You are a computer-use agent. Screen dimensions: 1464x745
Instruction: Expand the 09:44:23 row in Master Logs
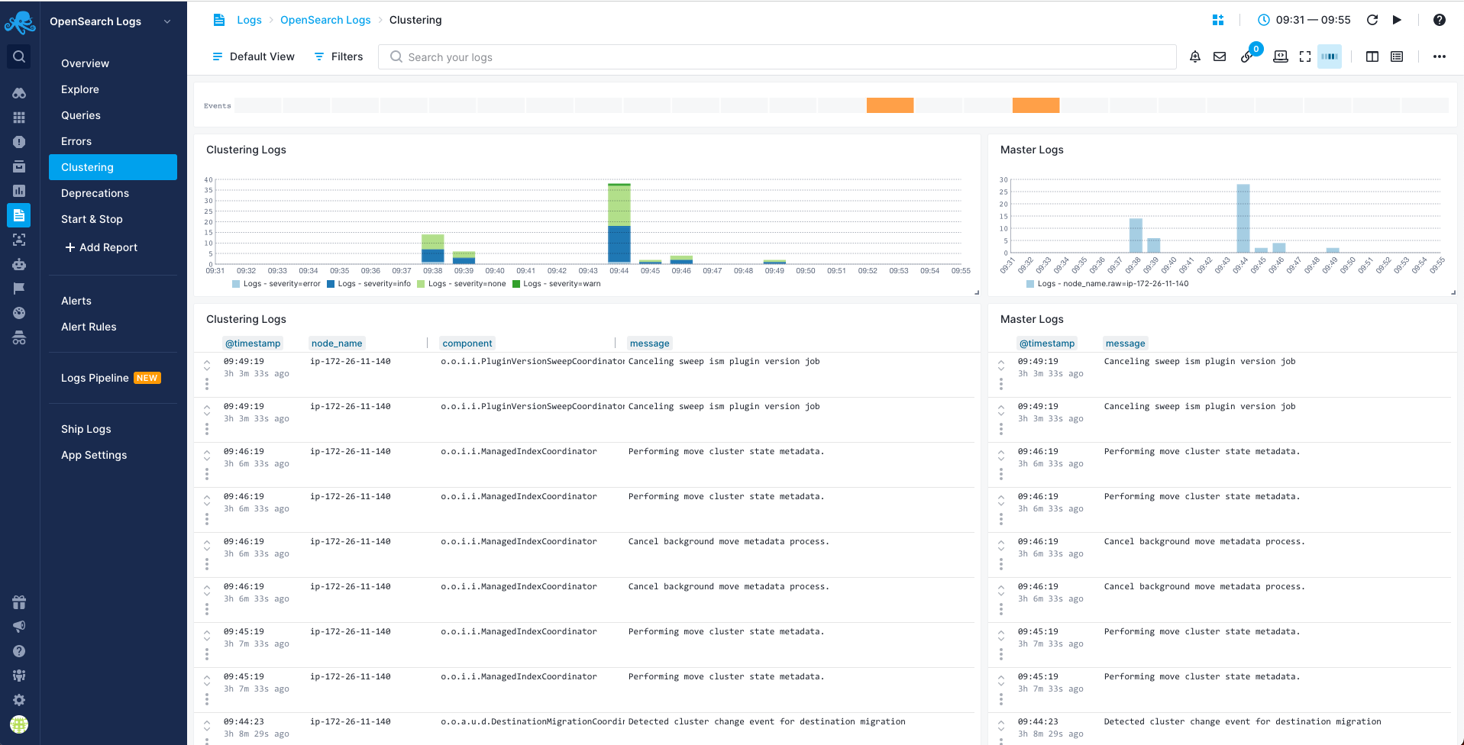pos(1001,727)
